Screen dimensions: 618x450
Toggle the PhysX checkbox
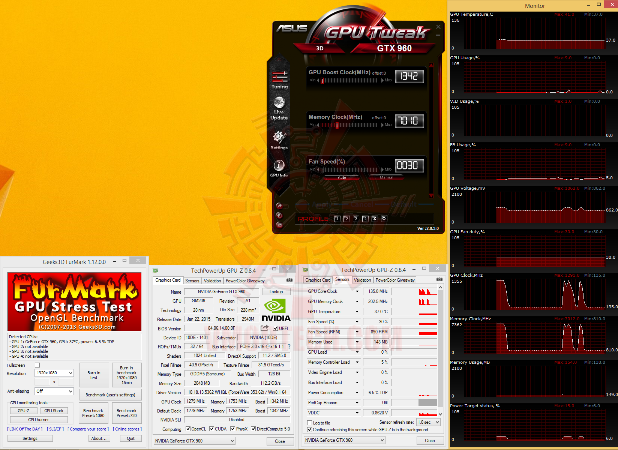233,429
